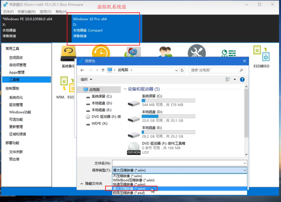Screen dimensions: 281x202
Task: Open the ESD转ISO tool
Action: pyautogui.click(x=261, y=57)
